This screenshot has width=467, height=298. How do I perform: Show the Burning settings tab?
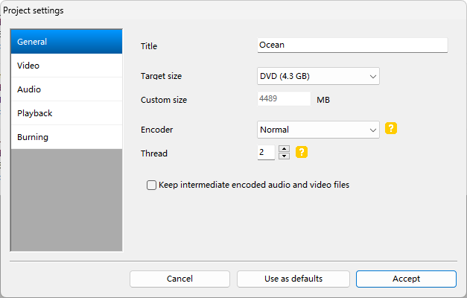66,137
